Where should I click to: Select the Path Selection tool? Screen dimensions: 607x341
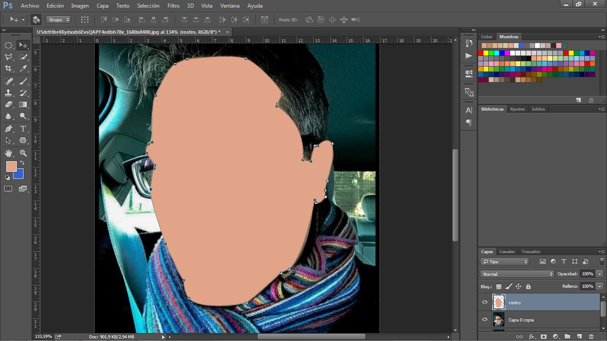coord(8,140)
